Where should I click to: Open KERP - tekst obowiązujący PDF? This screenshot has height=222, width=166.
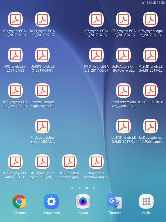pos(69,162)
